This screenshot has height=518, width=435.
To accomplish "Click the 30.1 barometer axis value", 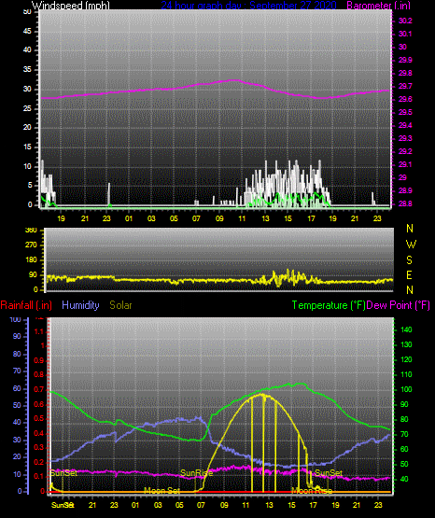I will pyautogui.click(x=405, y=34).
